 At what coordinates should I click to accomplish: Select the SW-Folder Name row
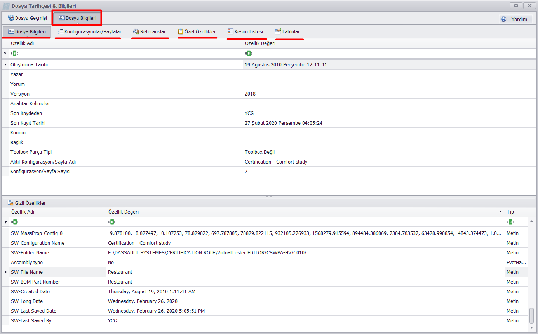tap(265, 253)
